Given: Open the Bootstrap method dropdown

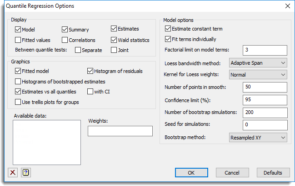Looking at the screenshot, I should click(x=258, y=137).
